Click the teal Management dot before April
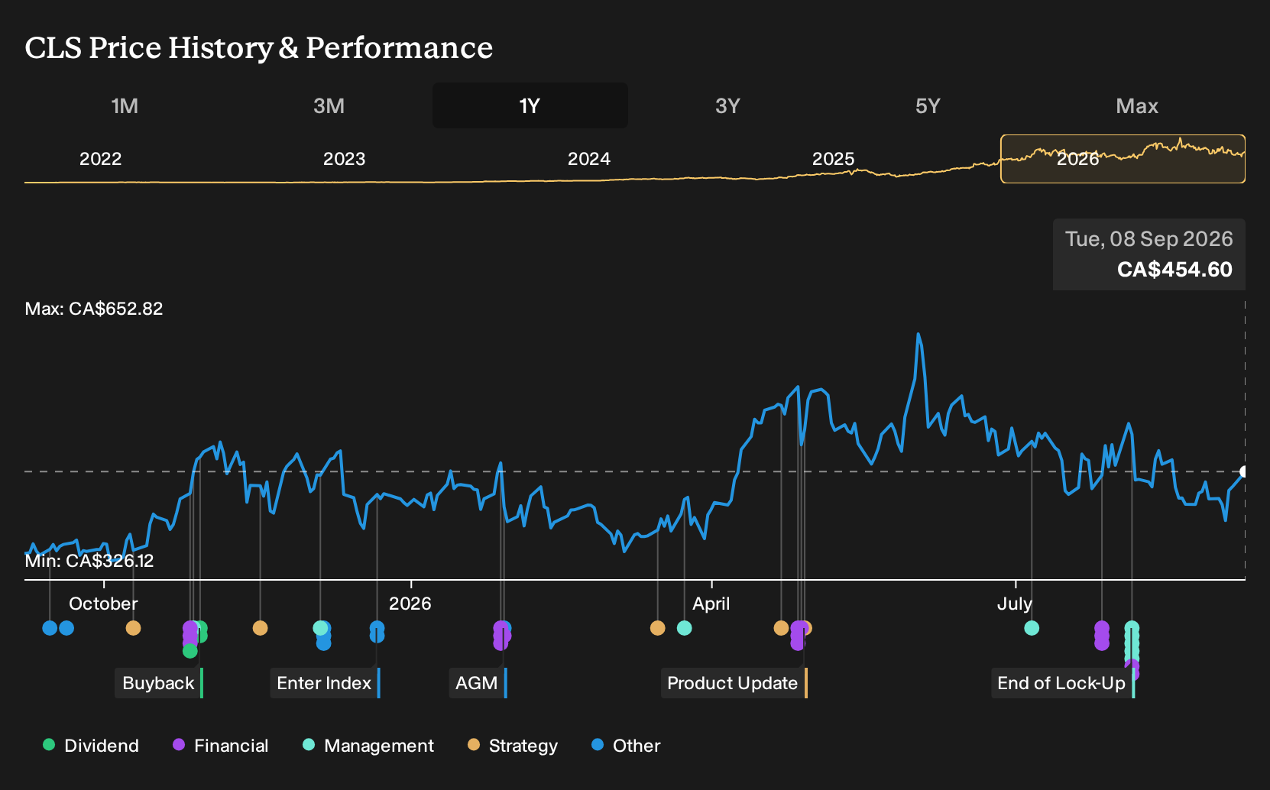 [x=684, y=628]
